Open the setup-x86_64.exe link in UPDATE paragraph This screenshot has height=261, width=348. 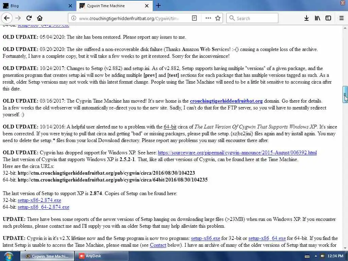point(267,238)
